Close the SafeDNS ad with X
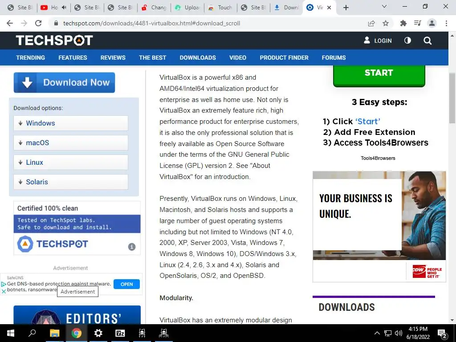 click(4, 291)
